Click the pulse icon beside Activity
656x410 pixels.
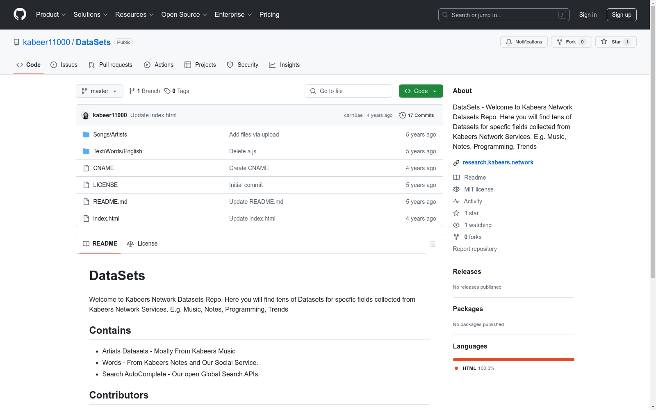[x=456, y=201]
